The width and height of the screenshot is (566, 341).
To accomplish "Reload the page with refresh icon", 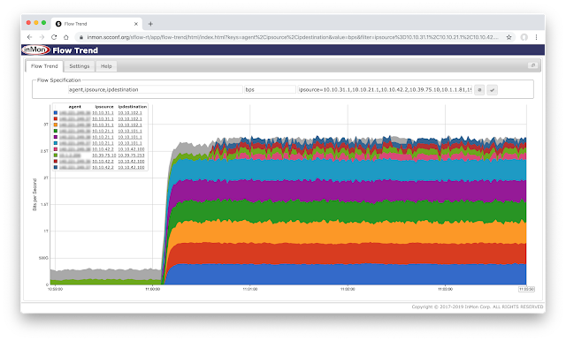I will pyautogui.click(x=54, y=37).
